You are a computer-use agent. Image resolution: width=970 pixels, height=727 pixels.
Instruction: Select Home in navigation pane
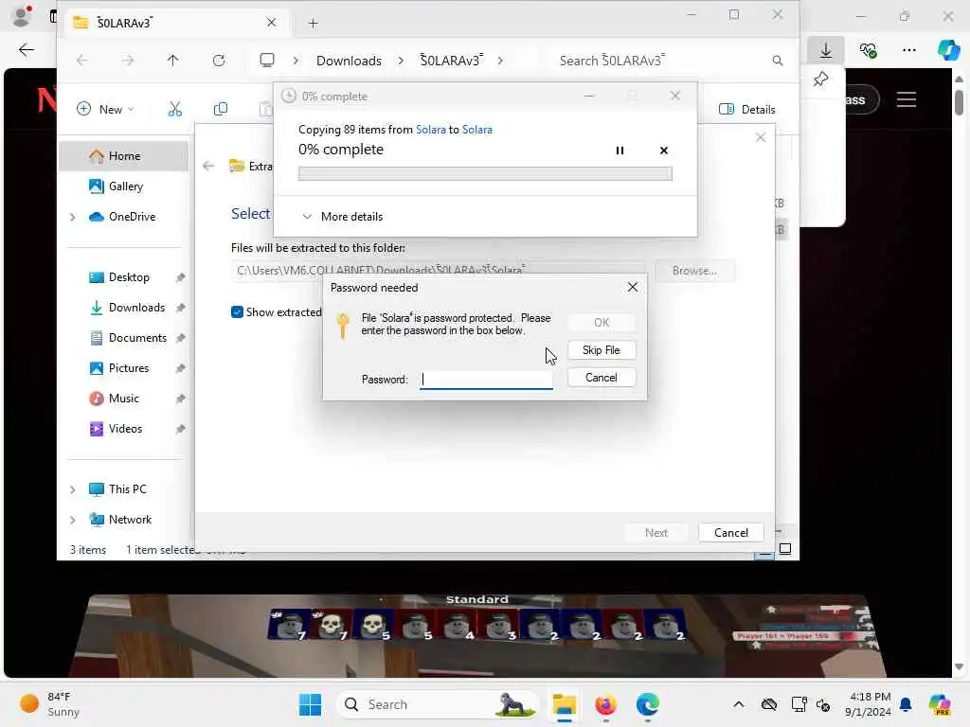click(x=124, y=156)
